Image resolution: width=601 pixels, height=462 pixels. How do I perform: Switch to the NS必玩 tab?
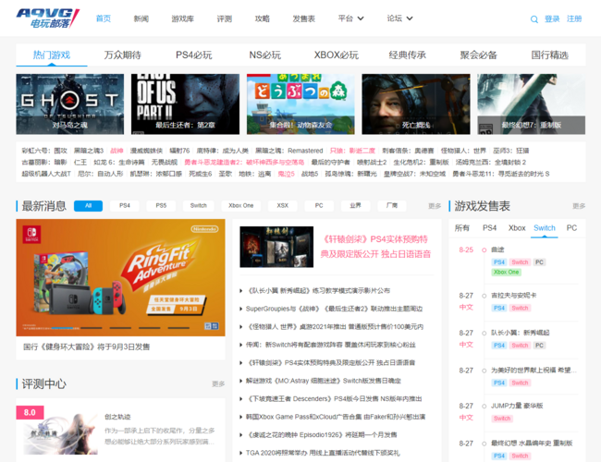point(265,55)
